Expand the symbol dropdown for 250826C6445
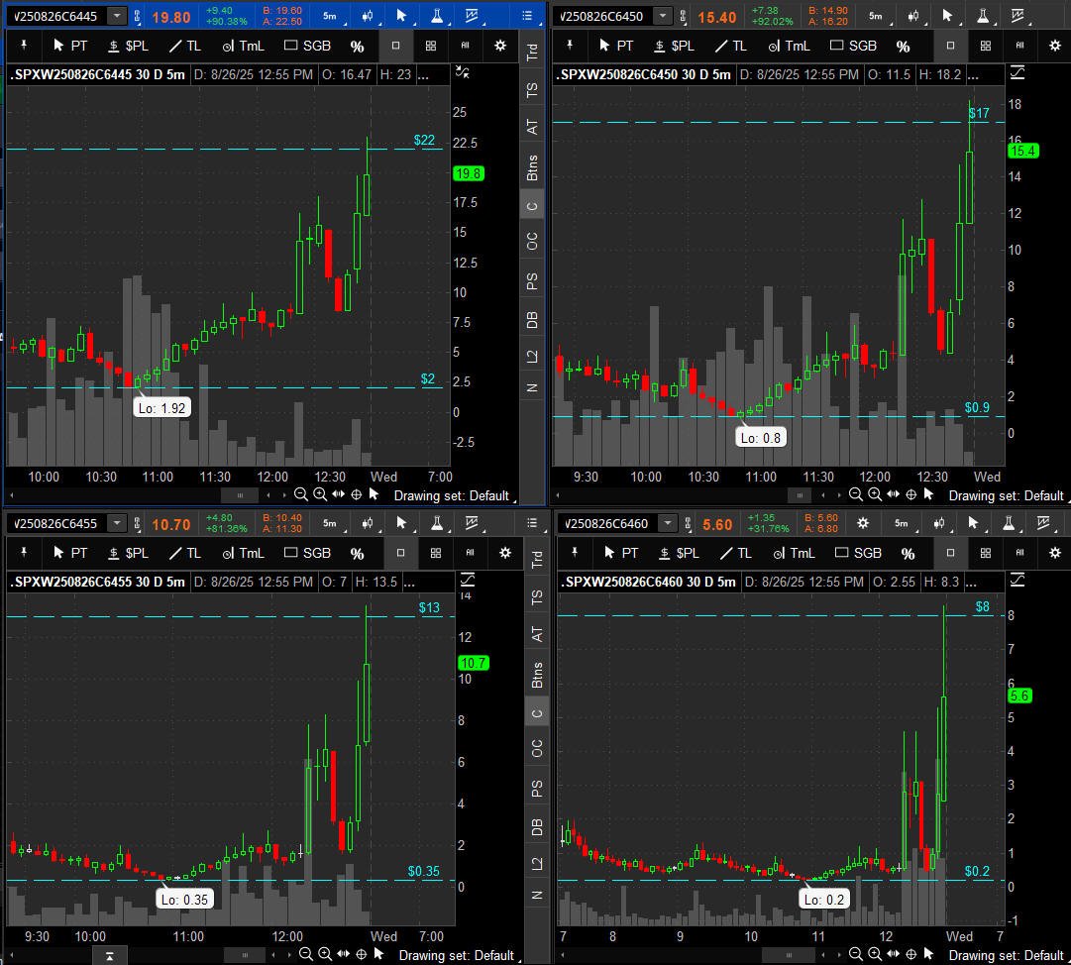 [x=117, y=16]
